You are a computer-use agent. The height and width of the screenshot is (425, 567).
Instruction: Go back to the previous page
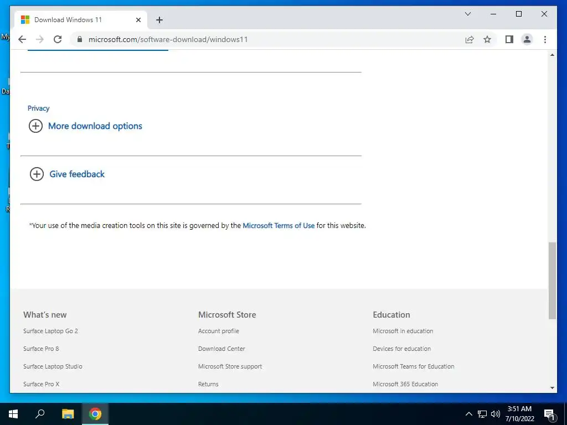point(22,39)
